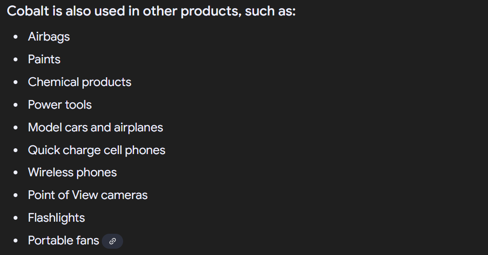Click the bullet beside Wireless phones
This screenshot has height=255, width=488.
point(16,173)
